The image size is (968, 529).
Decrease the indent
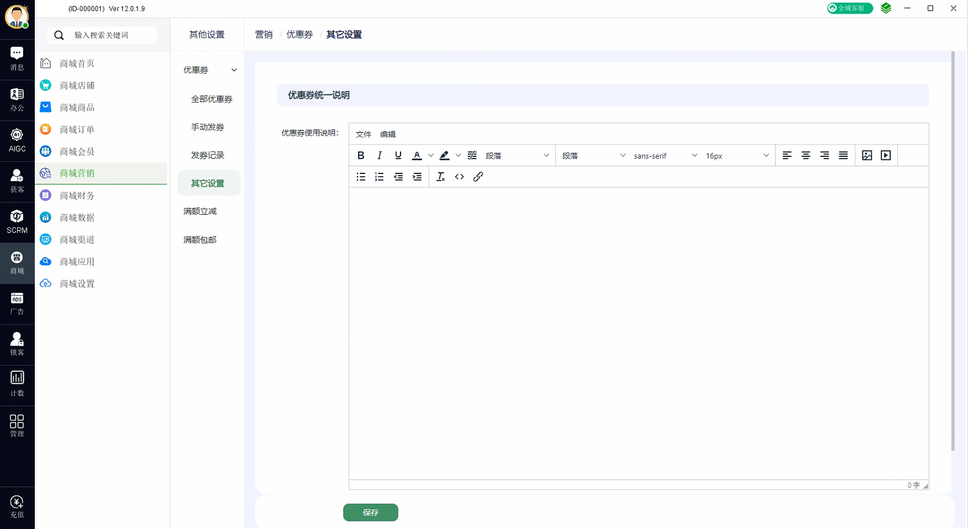point(398,177)
